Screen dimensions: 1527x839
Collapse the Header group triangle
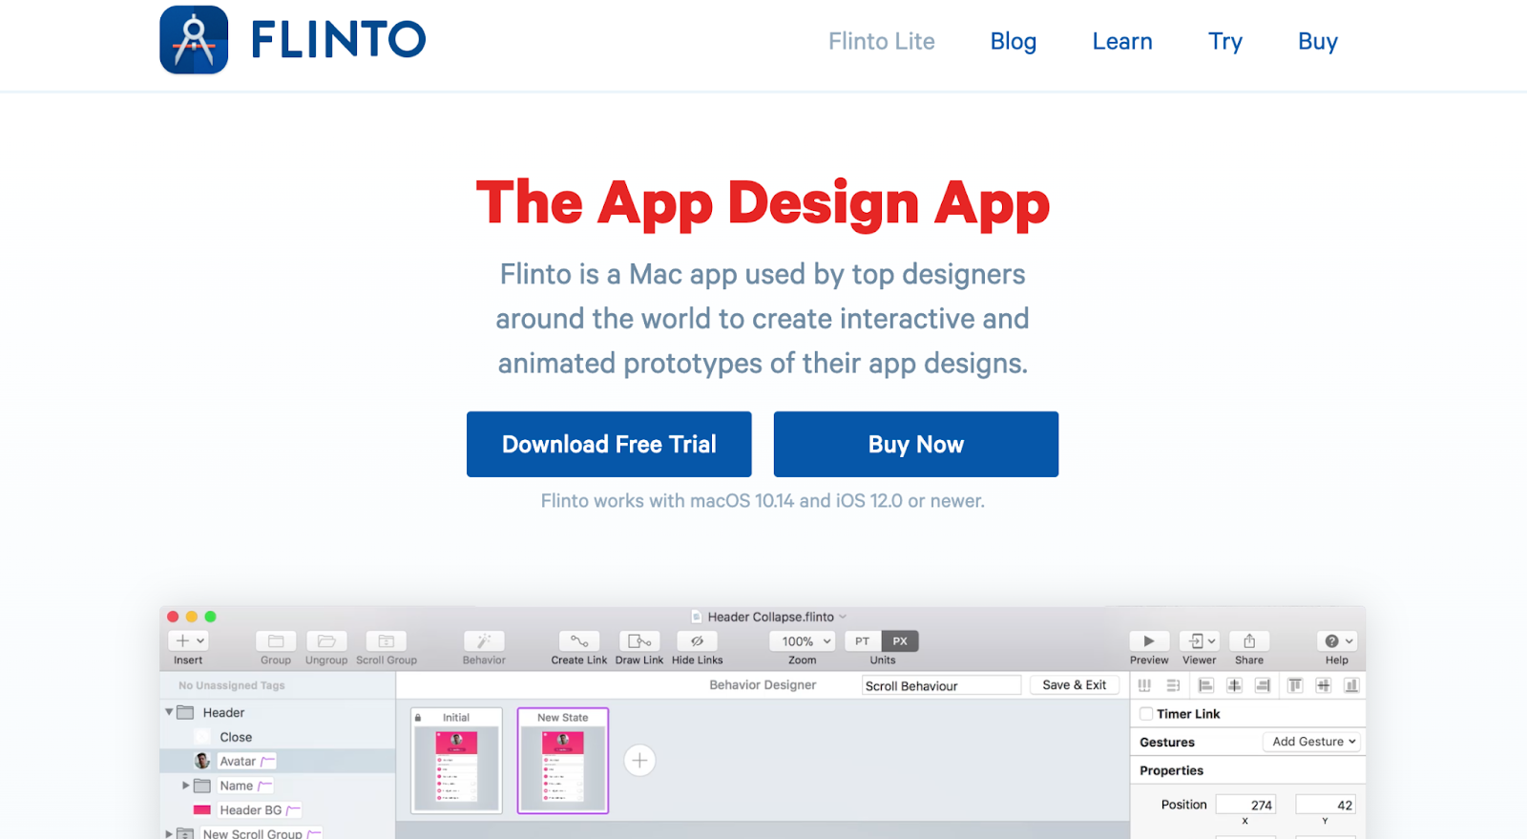tap(169, 712)
